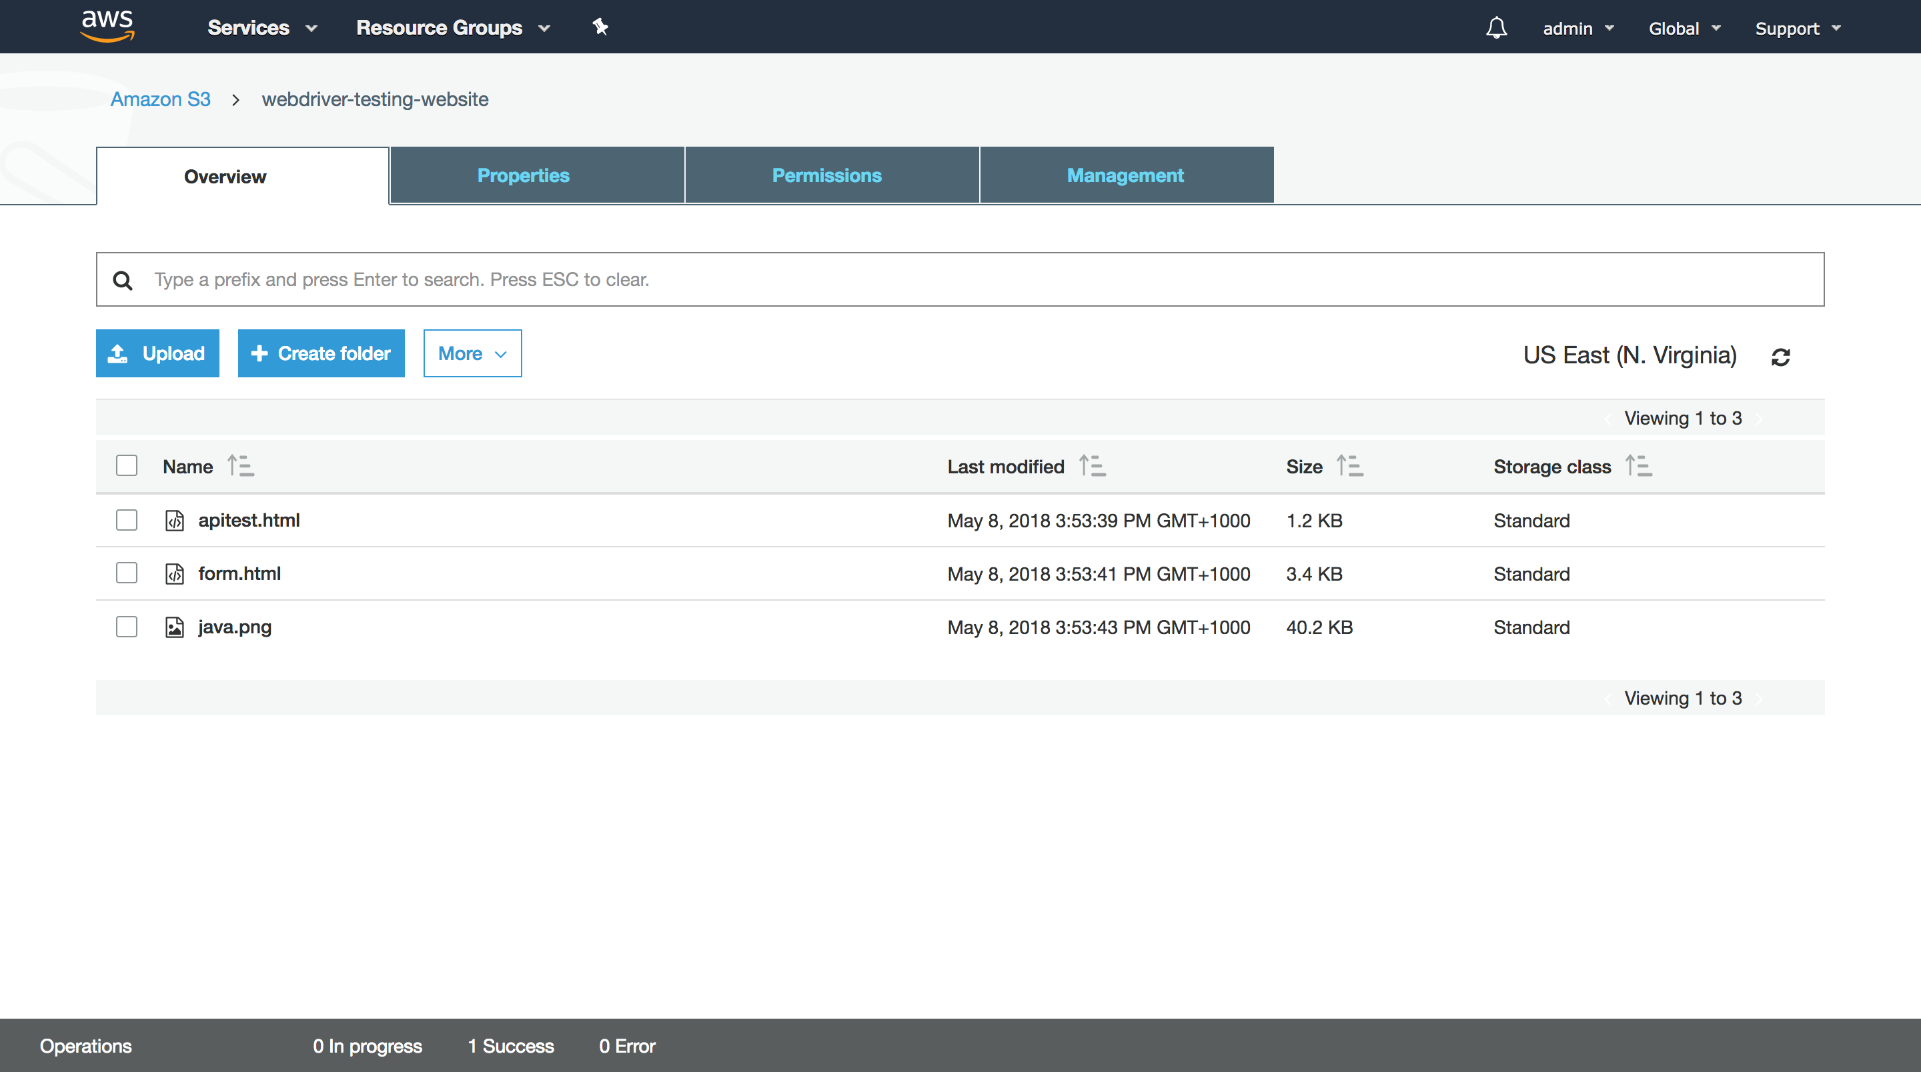Click the java.png image file icon
Viewport: 1921px width, 1072px height.
pos(175,627)
